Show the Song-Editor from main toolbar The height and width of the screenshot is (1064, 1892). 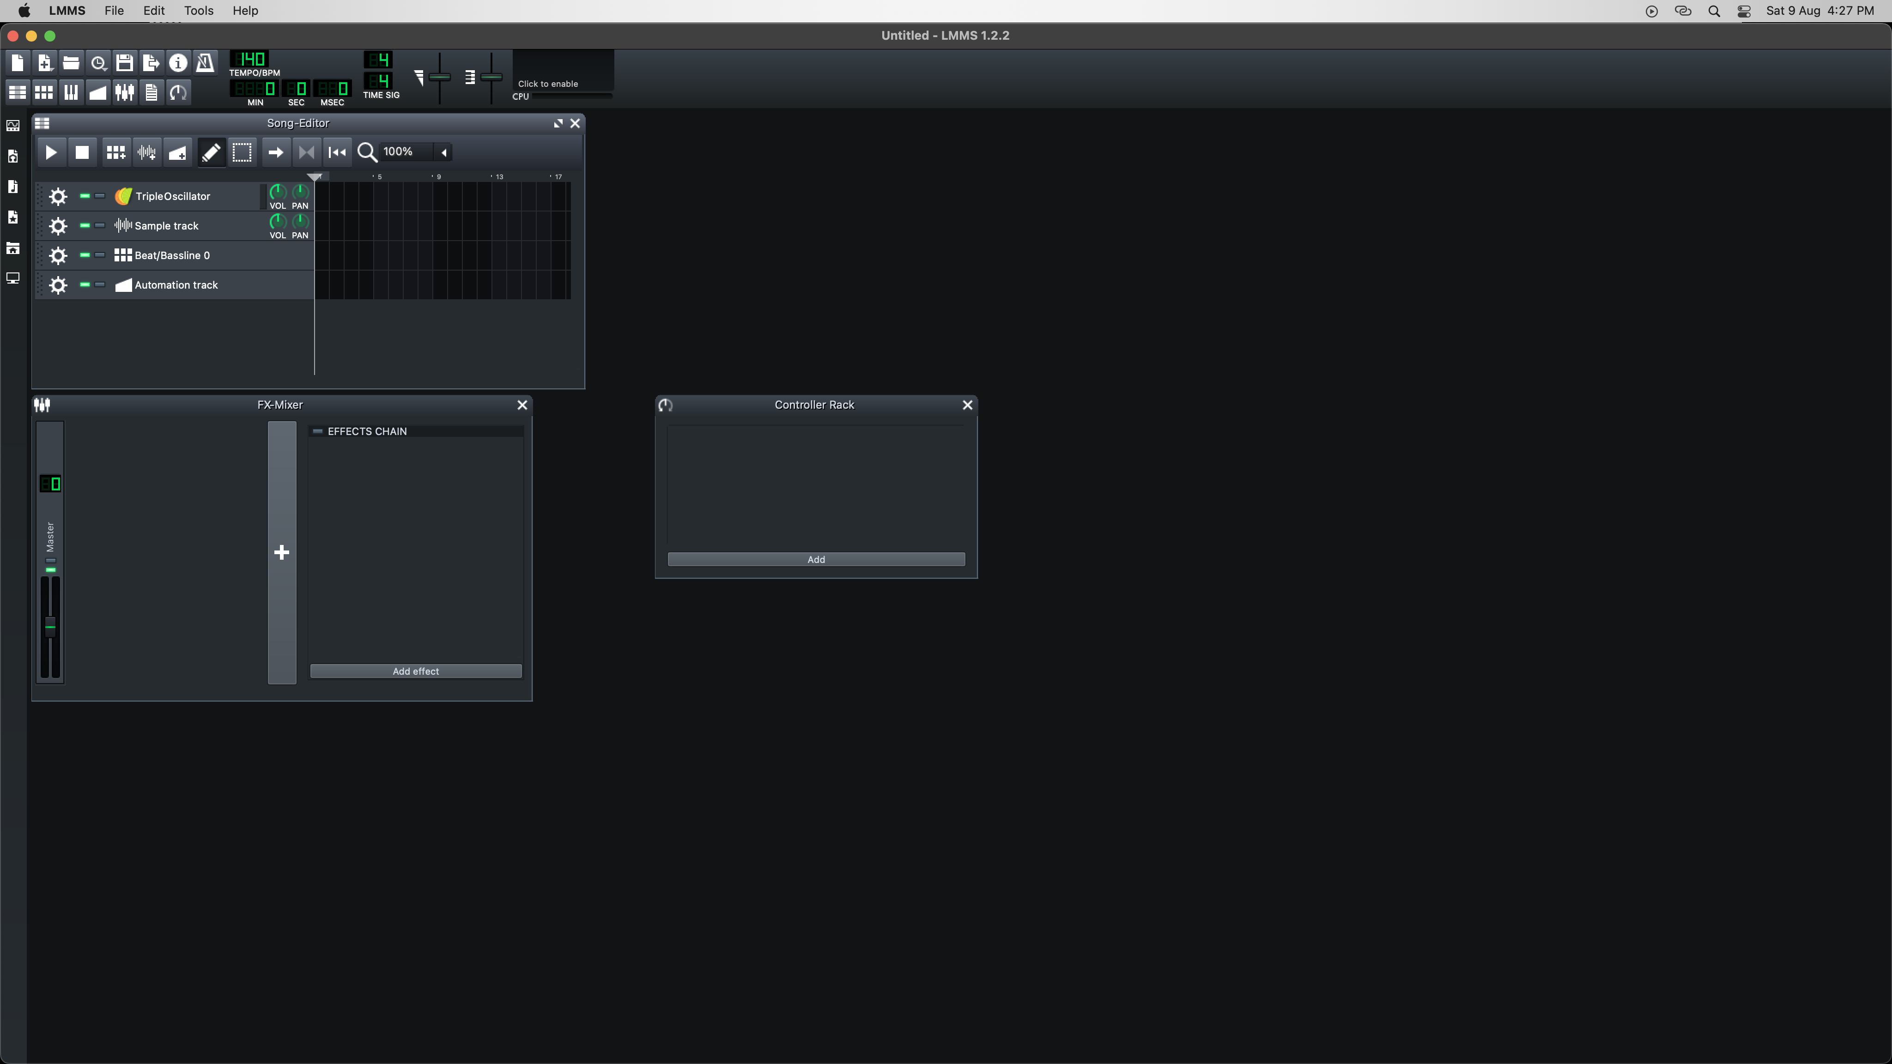(18, 92)
